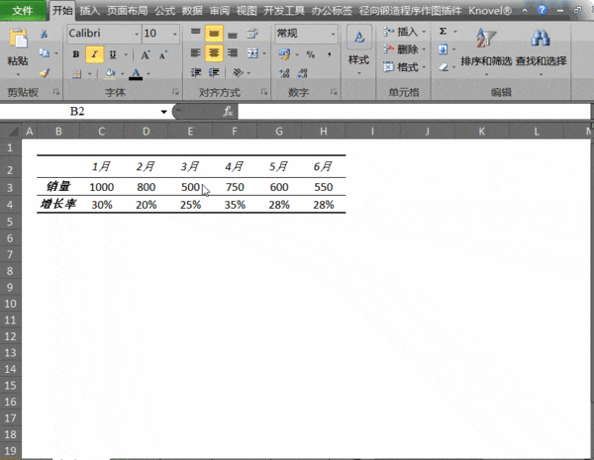
Task: Toggle center horizontal alignment
Action: click(214, 53)
